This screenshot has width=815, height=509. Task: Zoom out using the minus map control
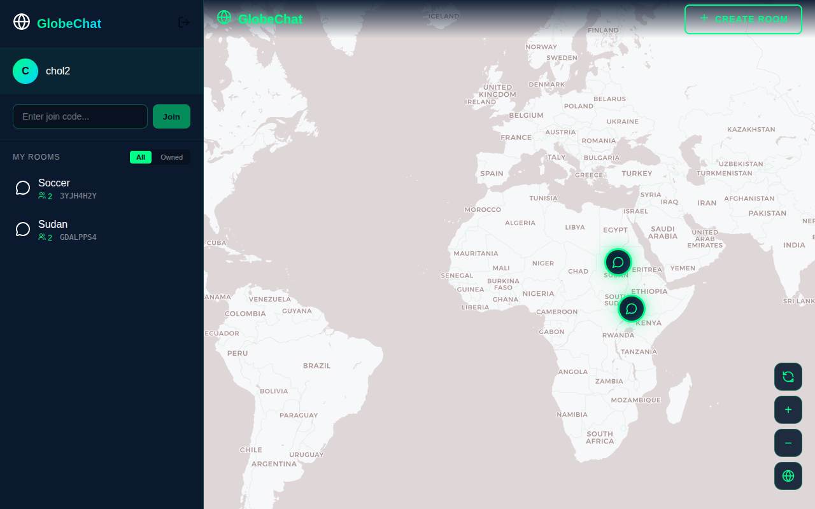click(788, 442)
